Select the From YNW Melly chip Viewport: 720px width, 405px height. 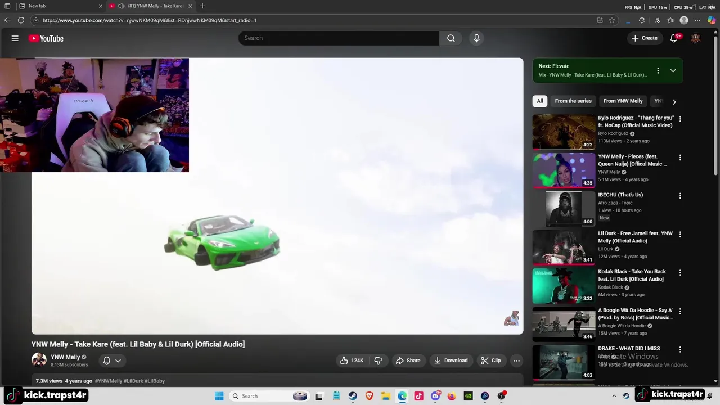[x=623, y=101]
